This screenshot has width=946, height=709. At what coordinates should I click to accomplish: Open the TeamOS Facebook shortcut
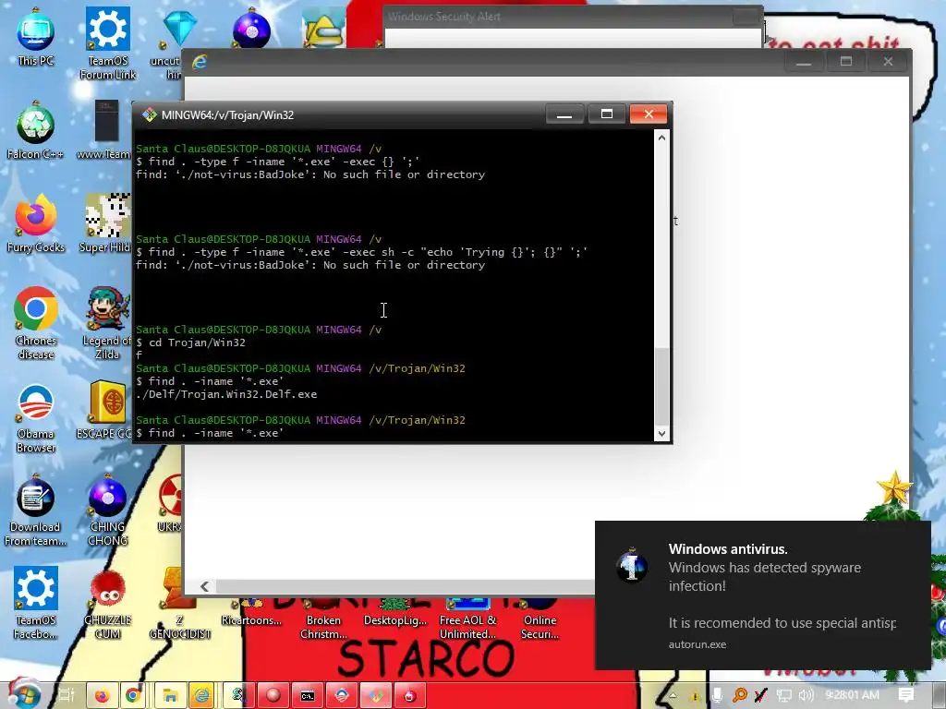[36, 603]
